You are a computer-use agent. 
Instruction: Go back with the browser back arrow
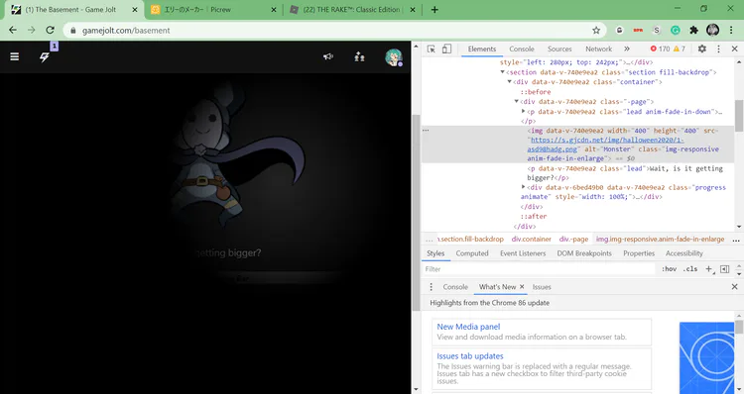[x=13, y=30]
